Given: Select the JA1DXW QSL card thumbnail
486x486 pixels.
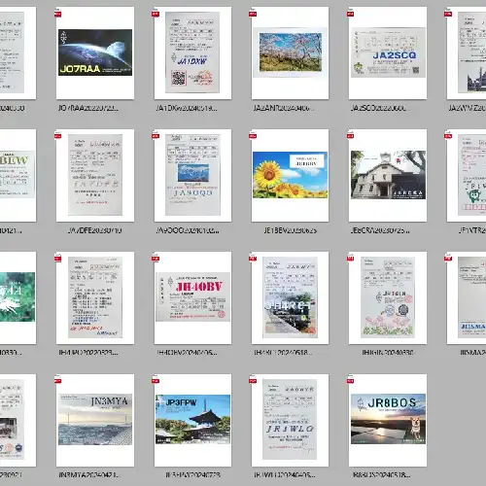Looking at the screenshot, I should click(192, 52).
